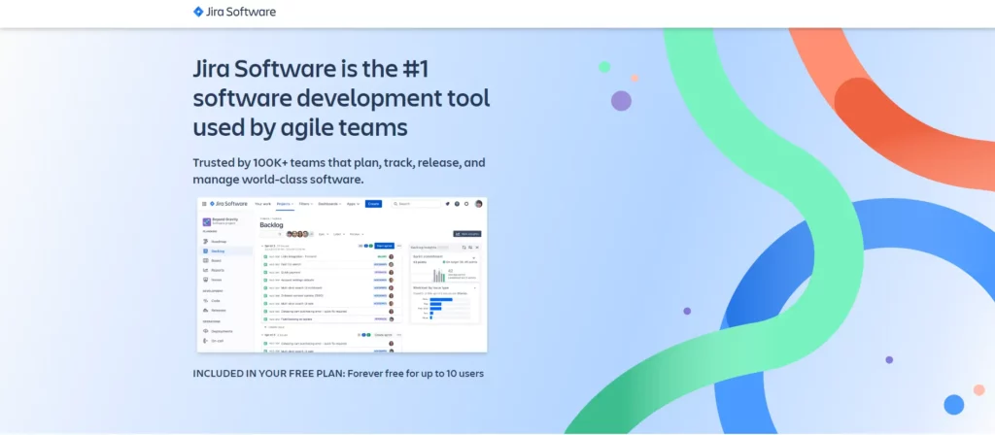
Task: Expand the Filters dropdown in preview nav
Action: coord(306,204)
